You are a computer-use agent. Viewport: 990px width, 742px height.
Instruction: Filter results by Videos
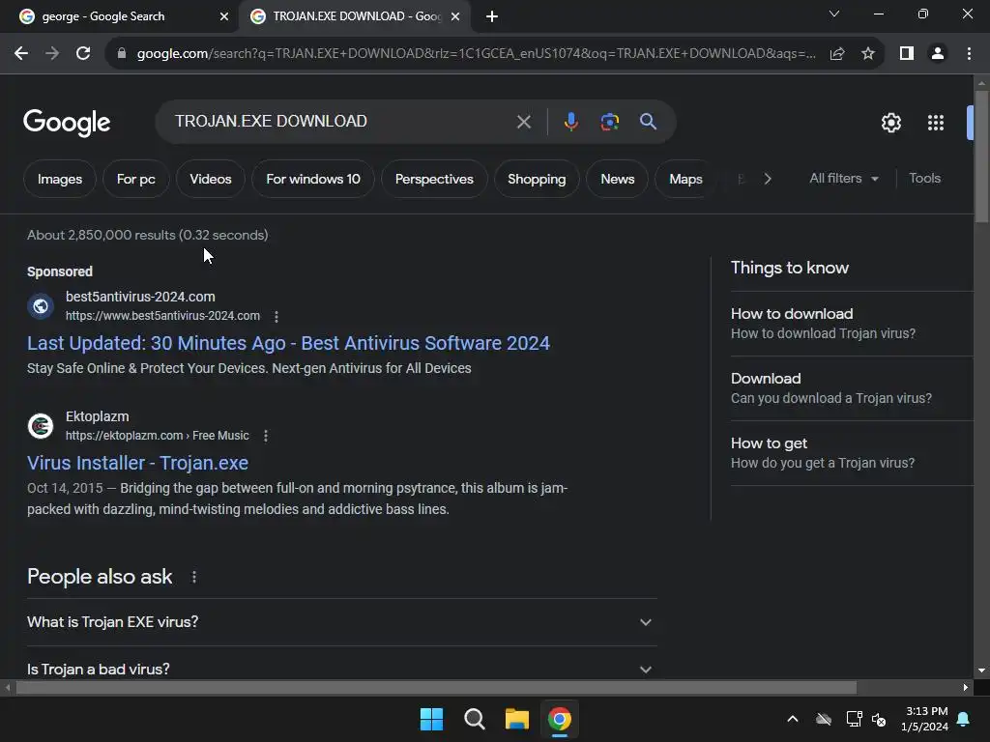click(x=210, y=179)
